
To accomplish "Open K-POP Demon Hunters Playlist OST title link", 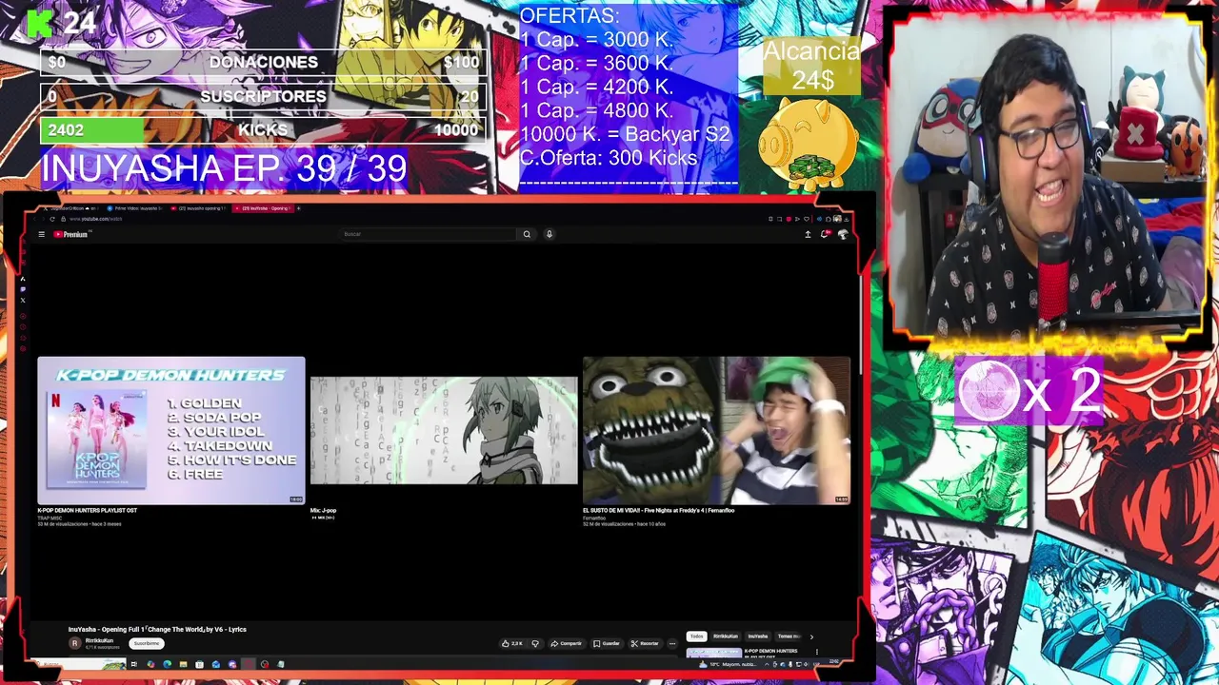I will (87, 511).
